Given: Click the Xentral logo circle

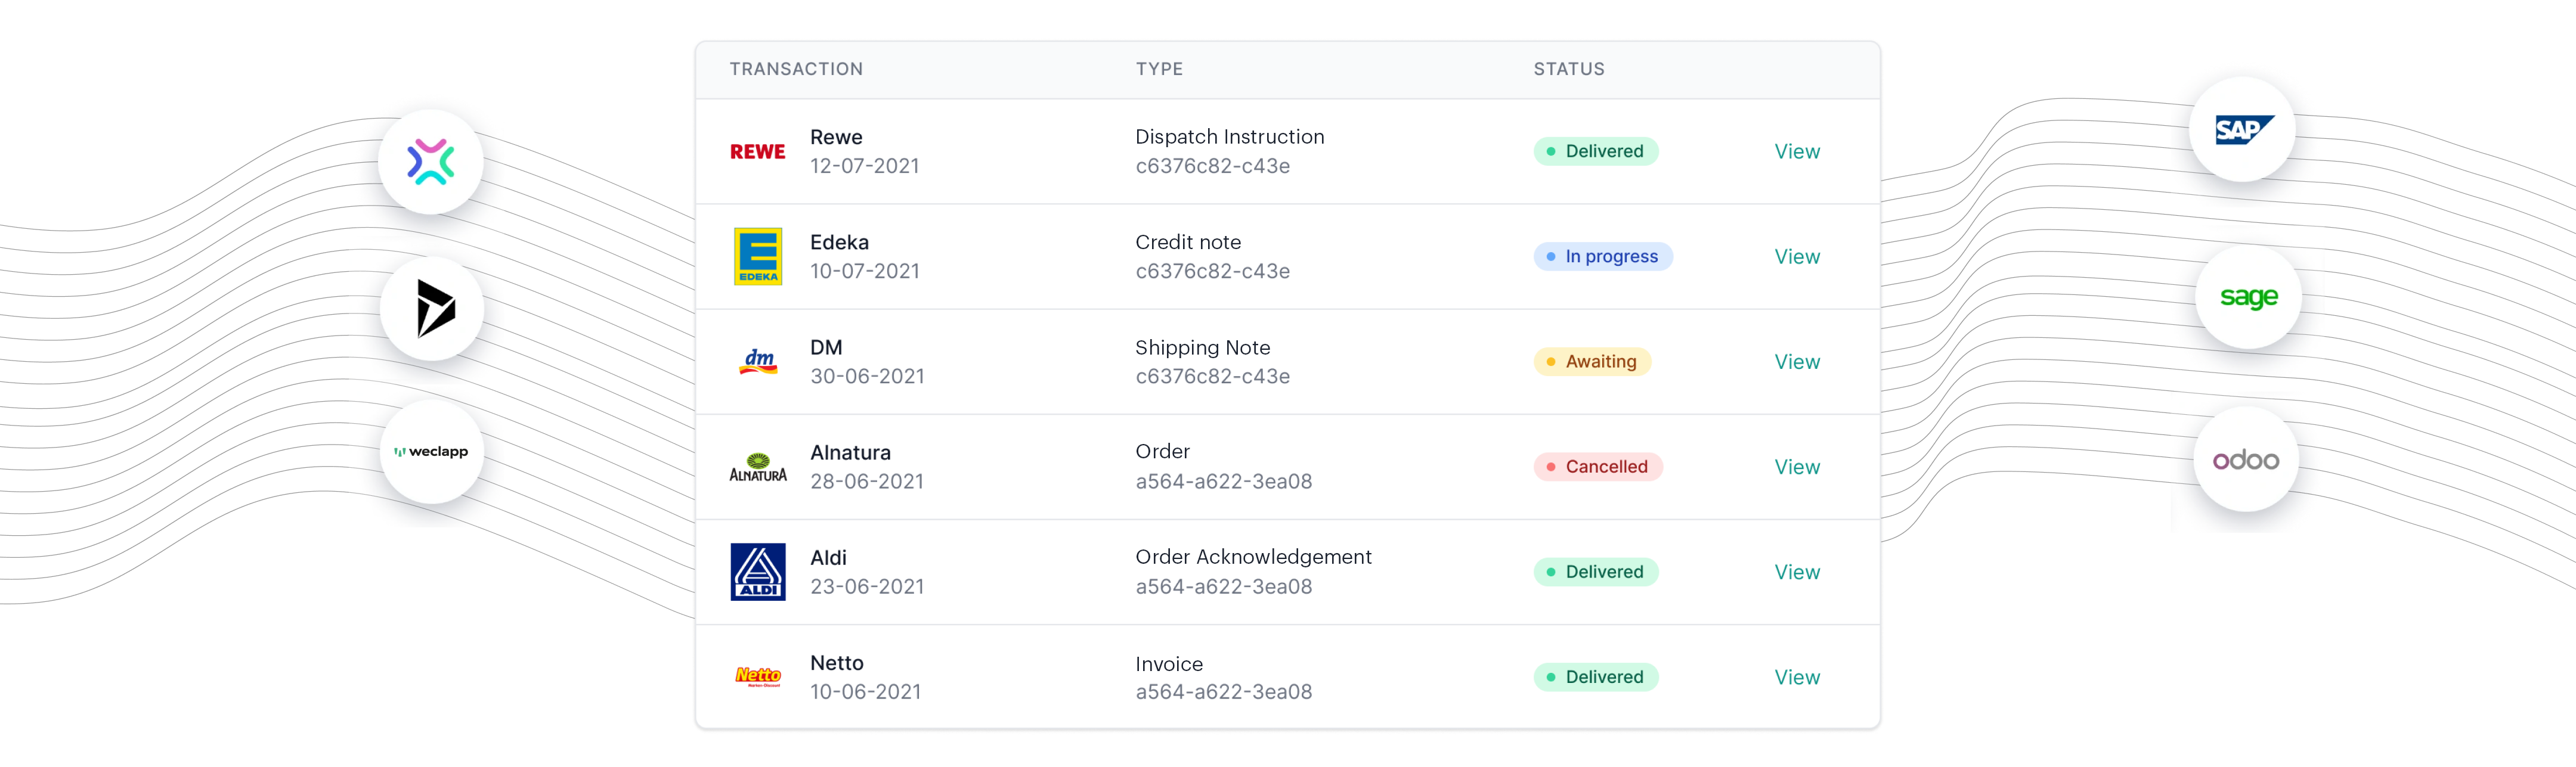Looking at the screenshot, I should (431, 162).
